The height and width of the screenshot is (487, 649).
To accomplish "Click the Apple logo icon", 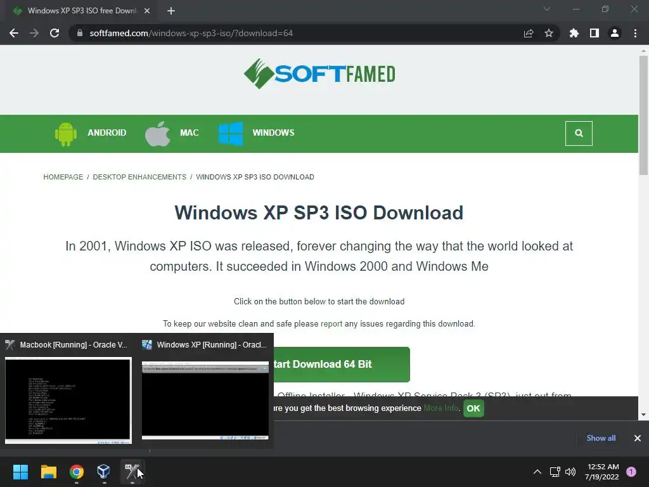I will pyautogui.click(x=158, y=133).
